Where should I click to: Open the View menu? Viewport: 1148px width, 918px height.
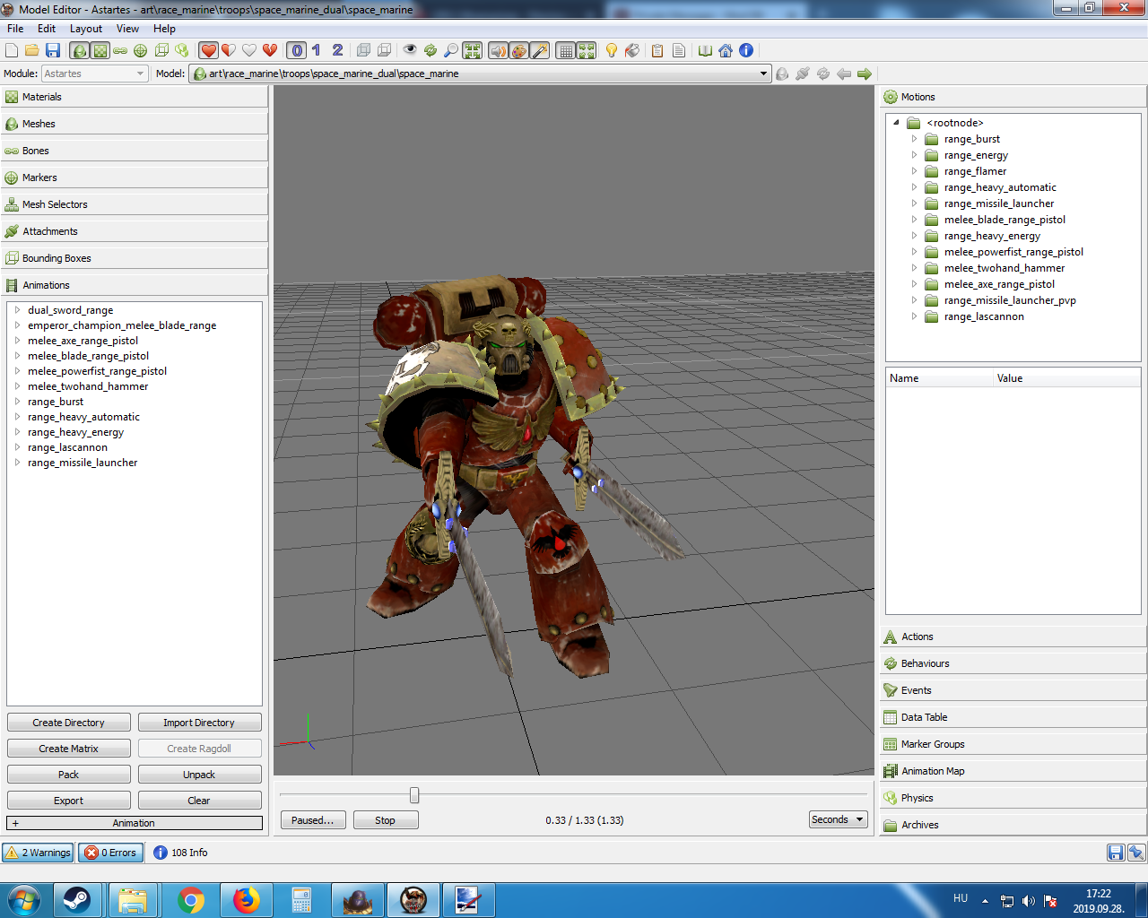[127, 29]
